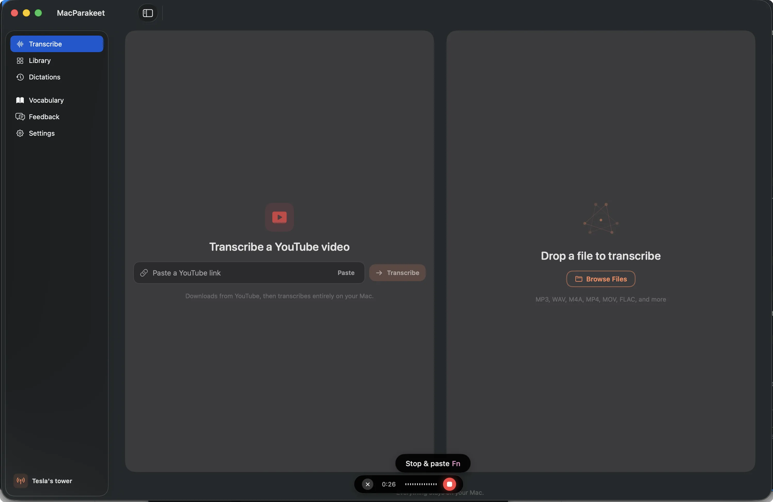Click the red YouTube play icon
Screen dimensions: 773x502
pyautogui.click(x=279, y=217)
